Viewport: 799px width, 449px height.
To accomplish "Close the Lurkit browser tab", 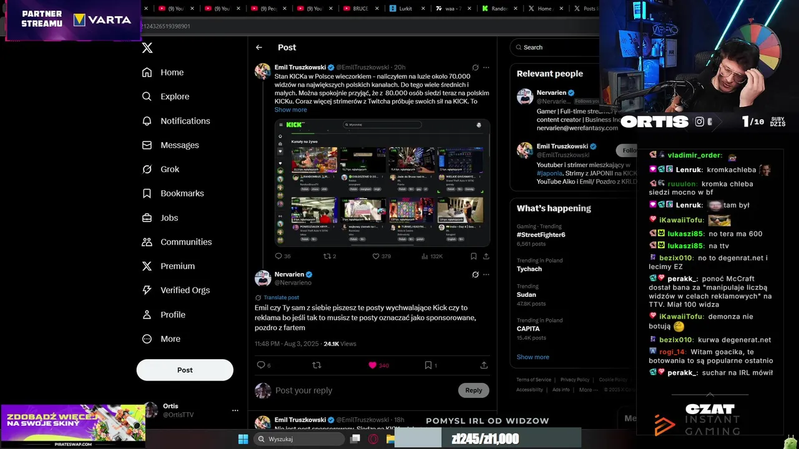I will (x=423, y=9).
